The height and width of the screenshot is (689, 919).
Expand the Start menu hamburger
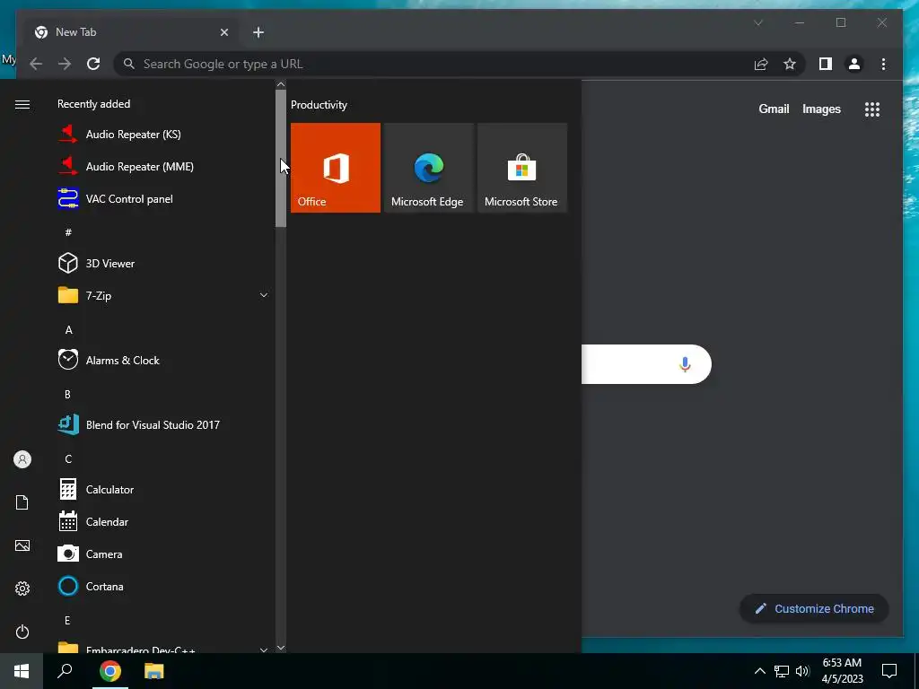[x=22, y=104]
